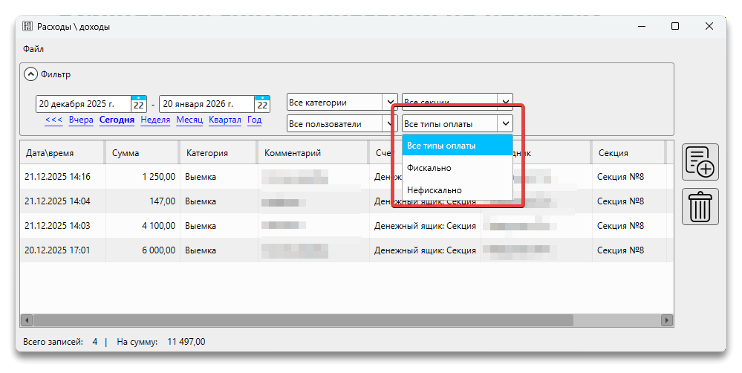Click the Вчера quick date link
The height and width of the screenshot is (373, 742).
[81, 120]
